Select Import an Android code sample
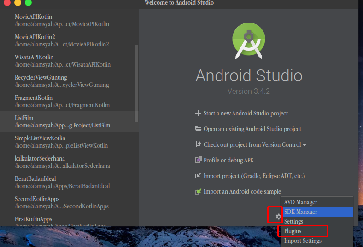The image size is (363, 247). 242,191
